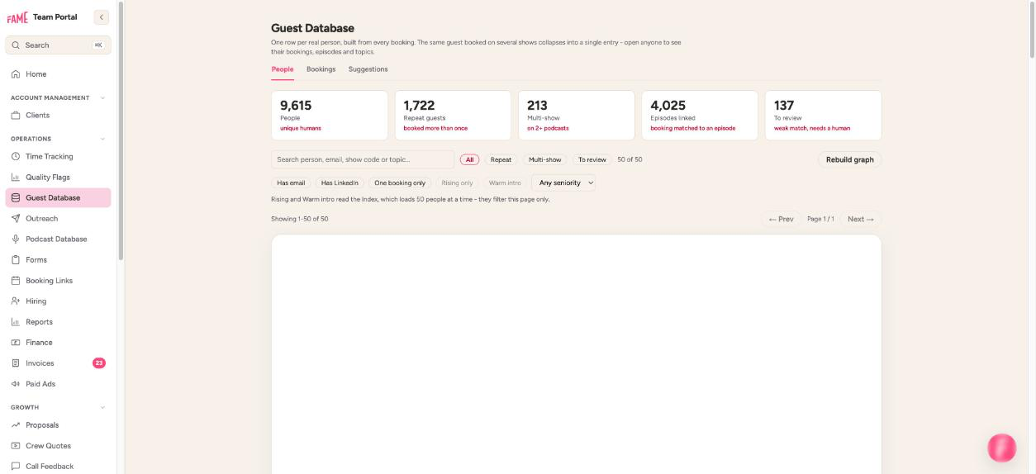Click the FAME logo in the sidebar

tap(17, 17)
